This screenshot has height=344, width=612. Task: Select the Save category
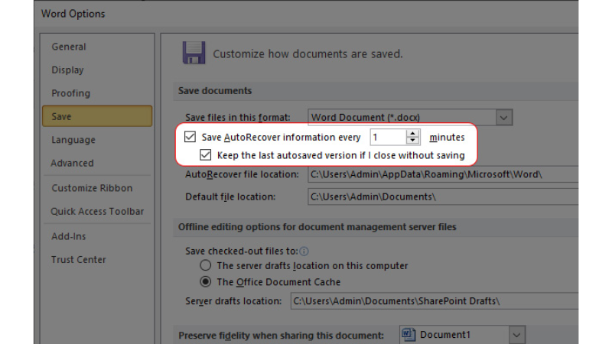(97, 116)
